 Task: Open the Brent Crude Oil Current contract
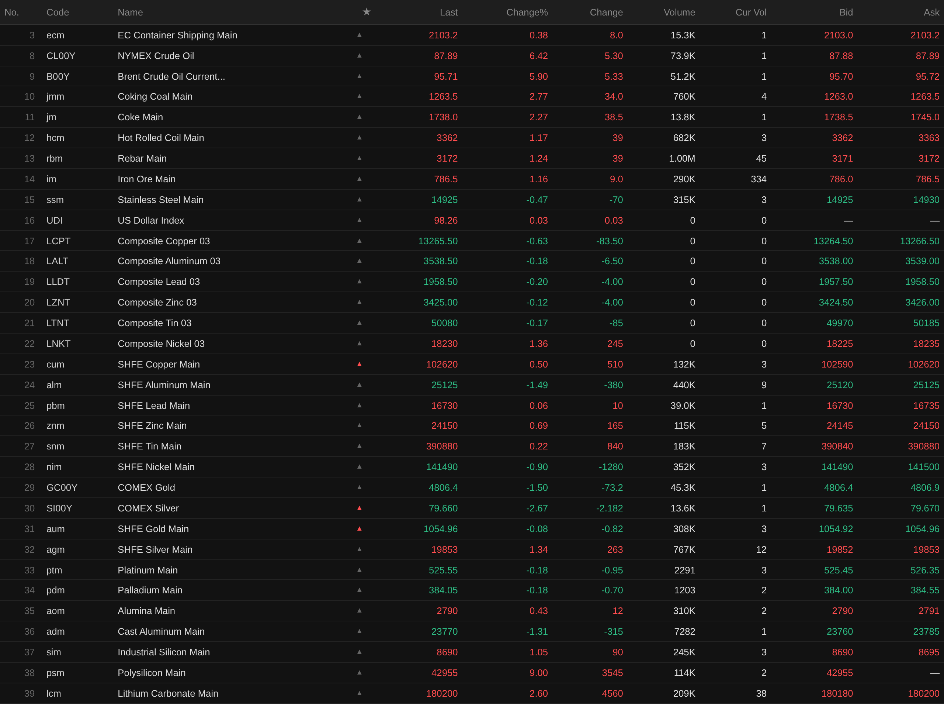(x=171, y=76)
